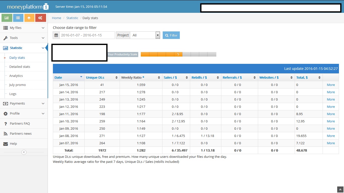
Task: Sort the table by Unique DLs column
Action: click(x=102, y=77)
